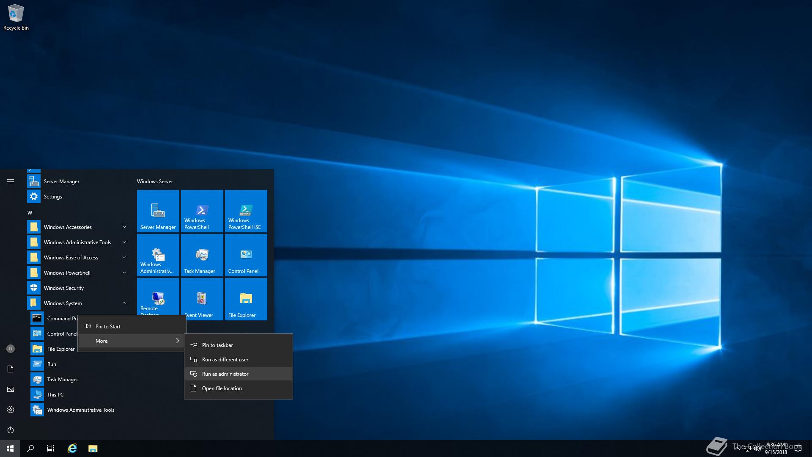The height and width of the screenshot is (457, 812).
Task: Click the W letter section header
Action: click(30, 212)
